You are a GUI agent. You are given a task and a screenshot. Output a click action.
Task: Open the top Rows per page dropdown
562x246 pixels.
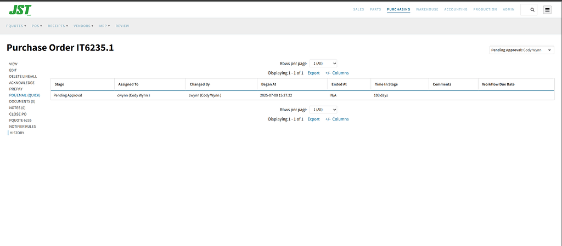(323, 64)
